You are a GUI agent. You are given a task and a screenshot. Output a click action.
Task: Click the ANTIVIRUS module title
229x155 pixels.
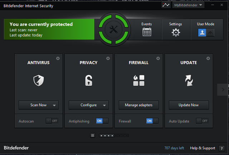tap(39, 63)
